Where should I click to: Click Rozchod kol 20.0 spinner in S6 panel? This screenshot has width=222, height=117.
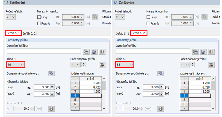click(32, 109)
